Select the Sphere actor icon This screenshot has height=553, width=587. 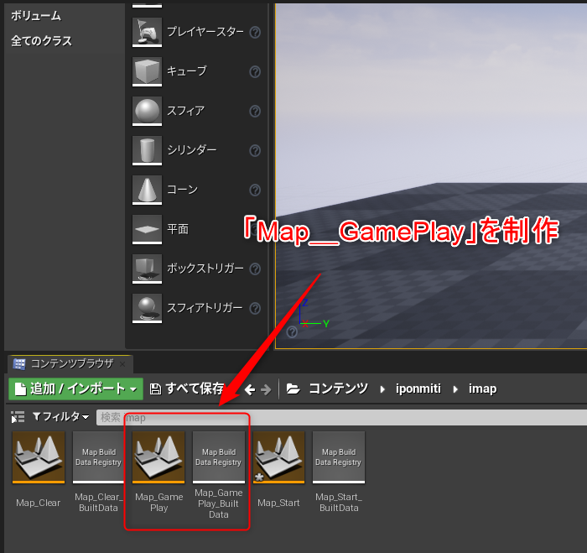click(x=147, y=111)
